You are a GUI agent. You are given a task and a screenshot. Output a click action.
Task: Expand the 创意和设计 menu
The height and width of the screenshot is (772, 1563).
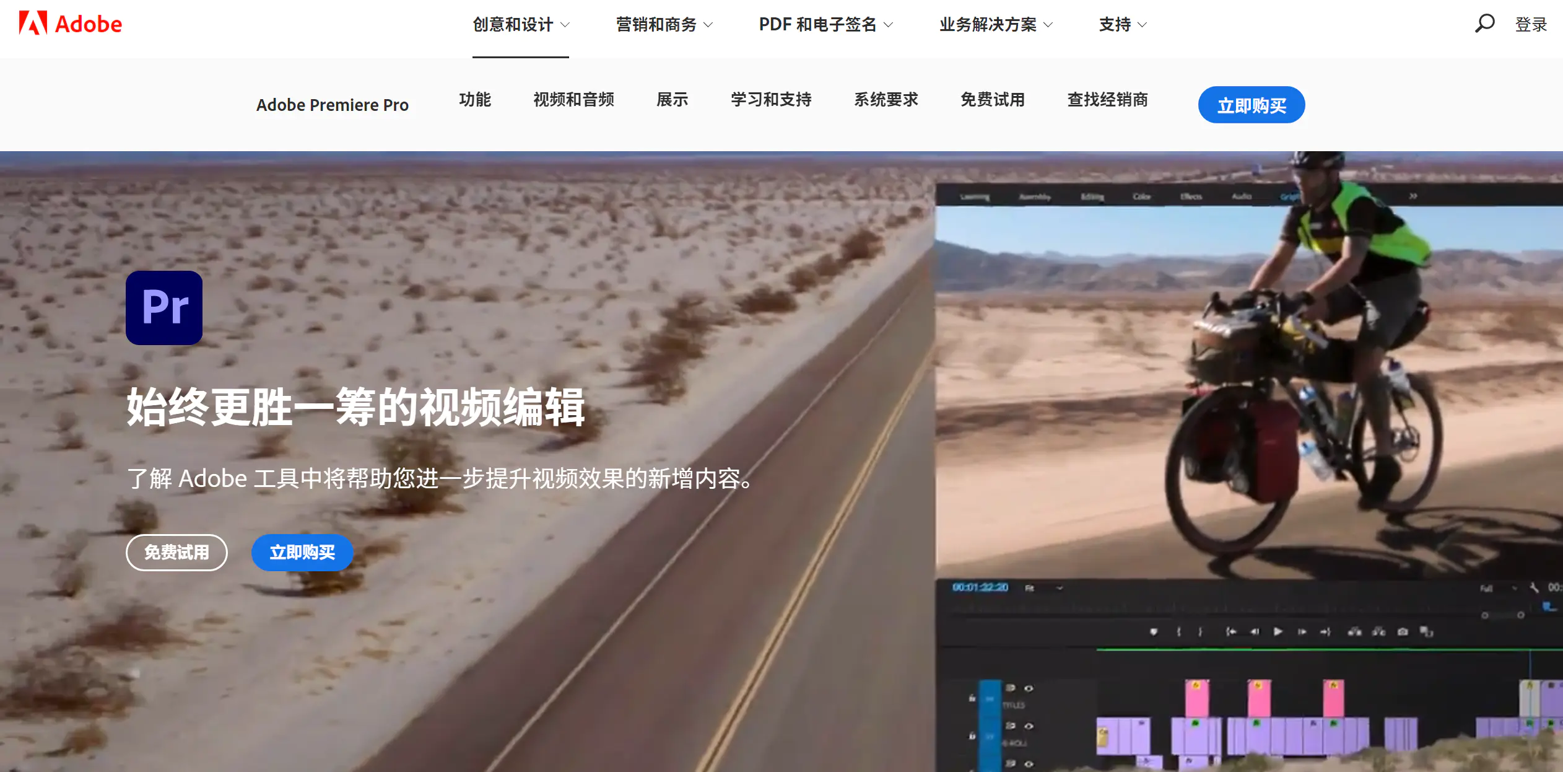point(521,24)
